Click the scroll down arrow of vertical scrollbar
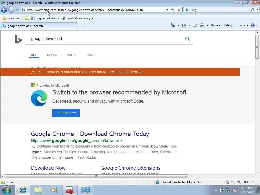Image resolution: width=260 pixels, height=195 pixels. [x=257, y=172]
